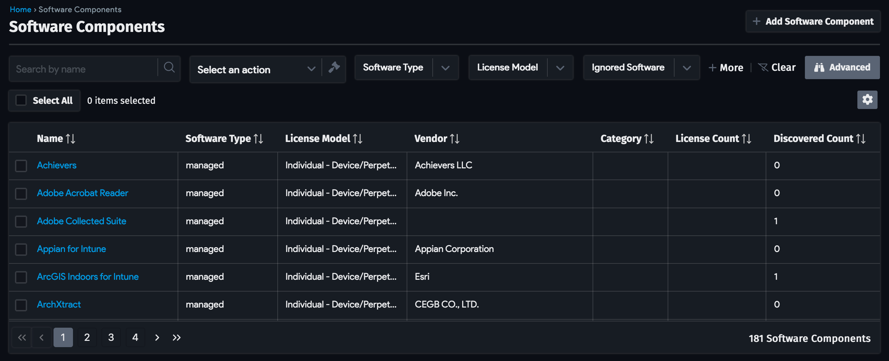Go to previous page arrow
This screenshot has height=361, width=889.
point(42,337)
